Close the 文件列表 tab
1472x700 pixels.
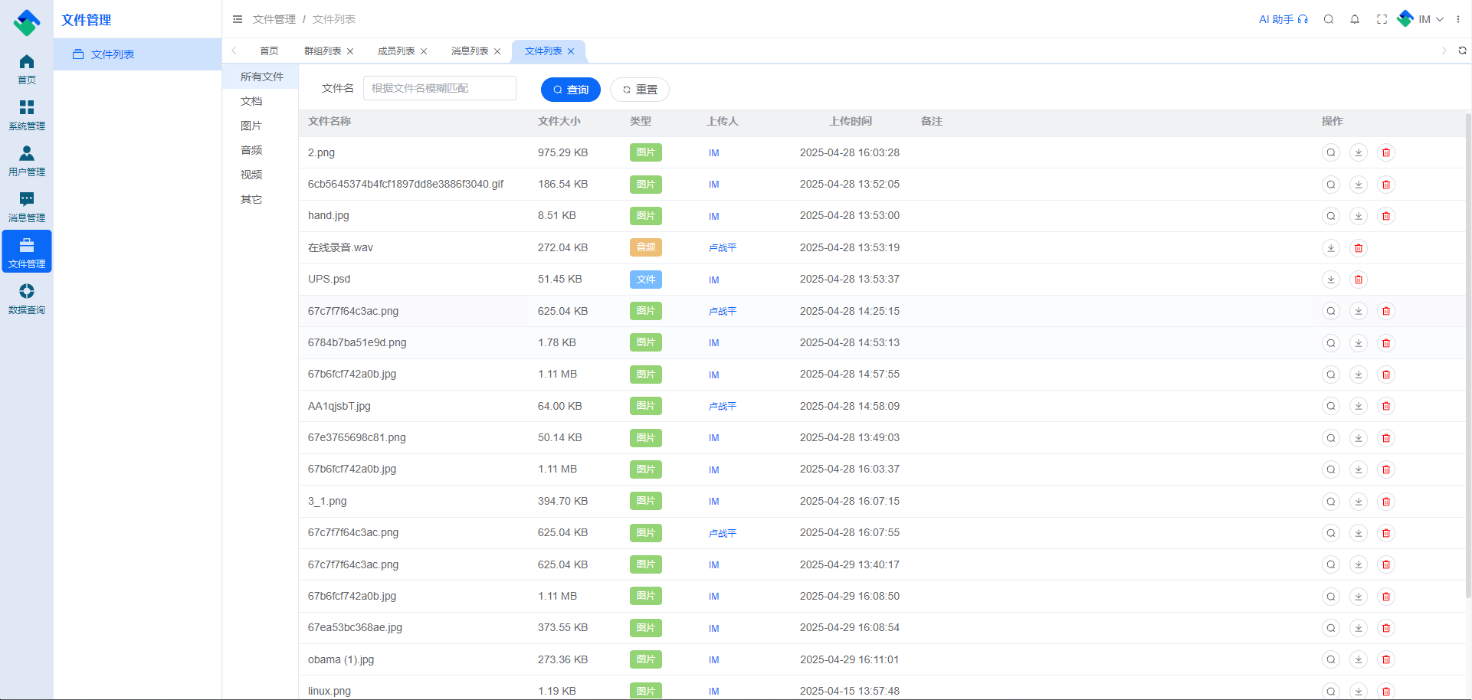571,51
